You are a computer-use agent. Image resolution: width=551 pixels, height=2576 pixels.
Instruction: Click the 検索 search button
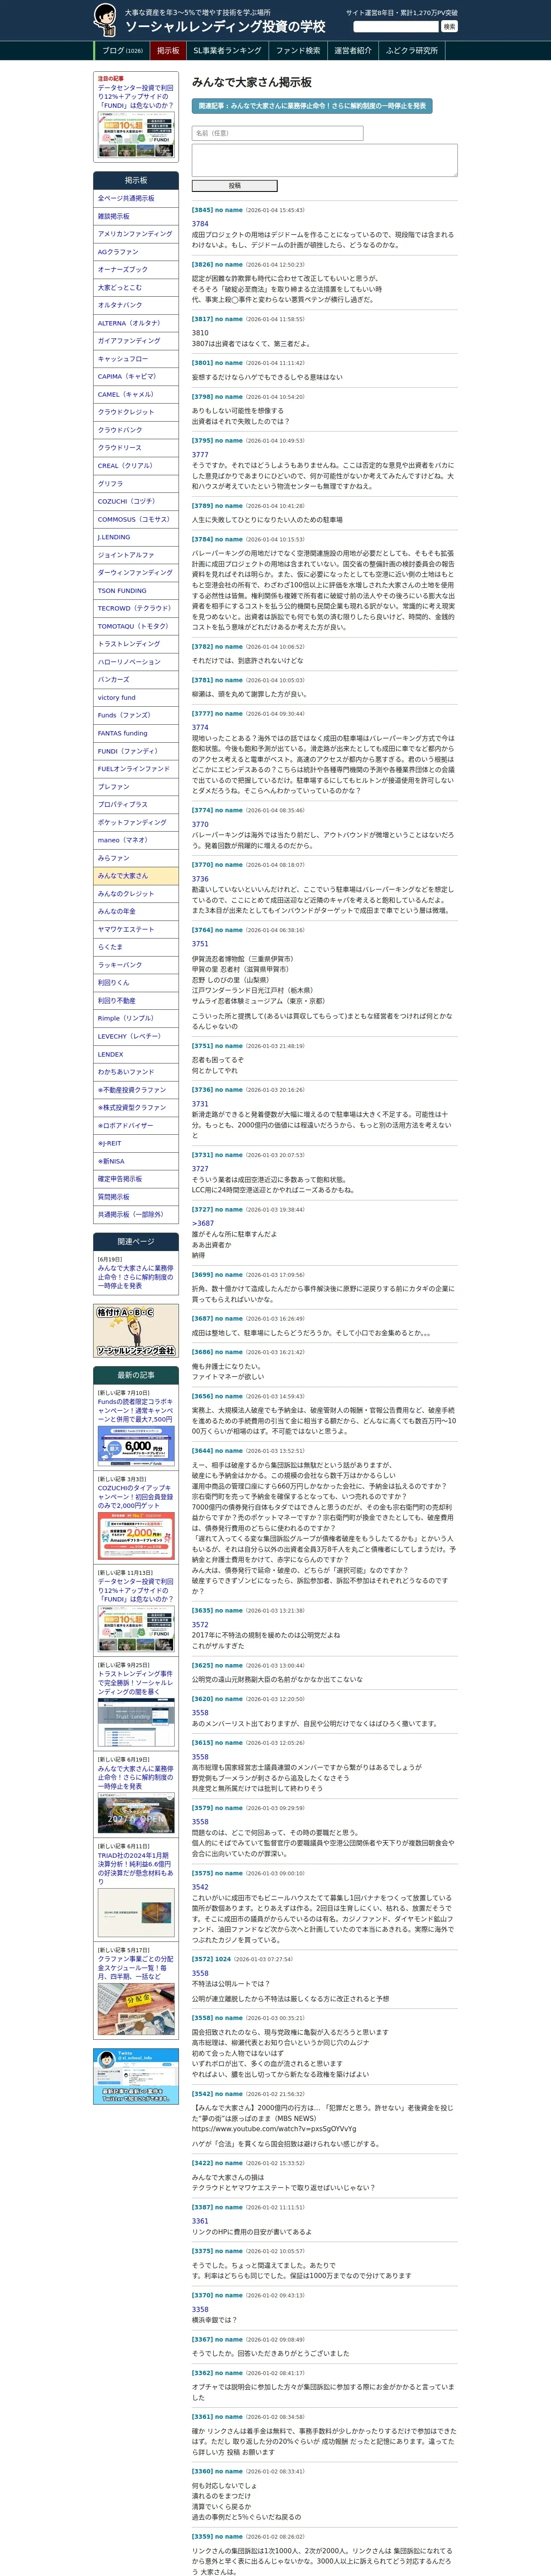pyautogui.click(x=449, y=26)
